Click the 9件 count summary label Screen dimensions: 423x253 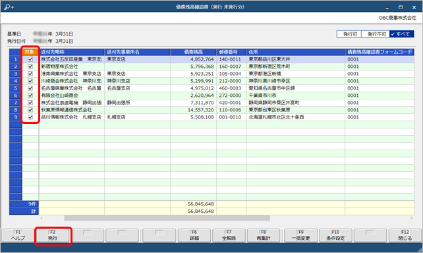pos(32,204)
